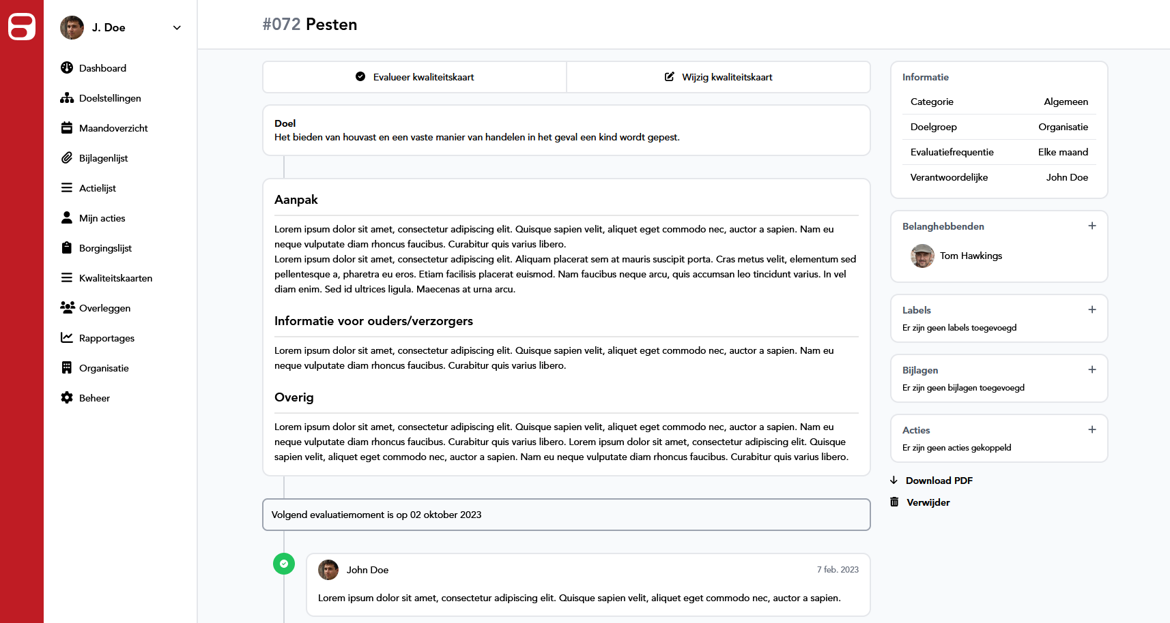This screenshot has width=1170, height=623.
Task: Click the red app logo icon
Action: tap(22, 27)
